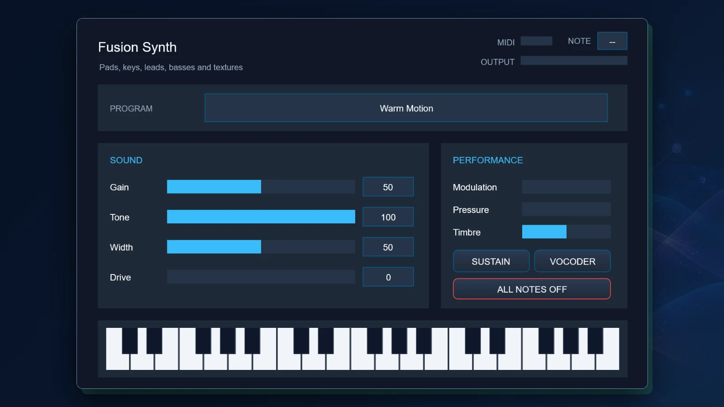Click the MIDI activity indicator
The width and height of the screenshot is (724, 407).
[536, 41]
